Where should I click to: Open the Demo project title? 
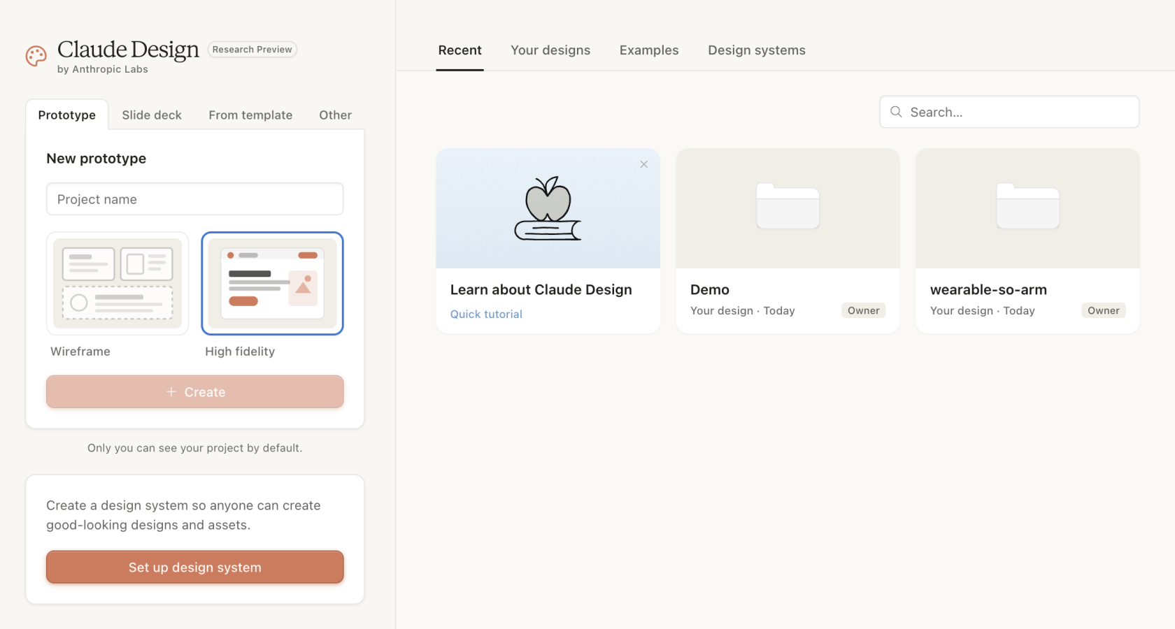(710, 290)
